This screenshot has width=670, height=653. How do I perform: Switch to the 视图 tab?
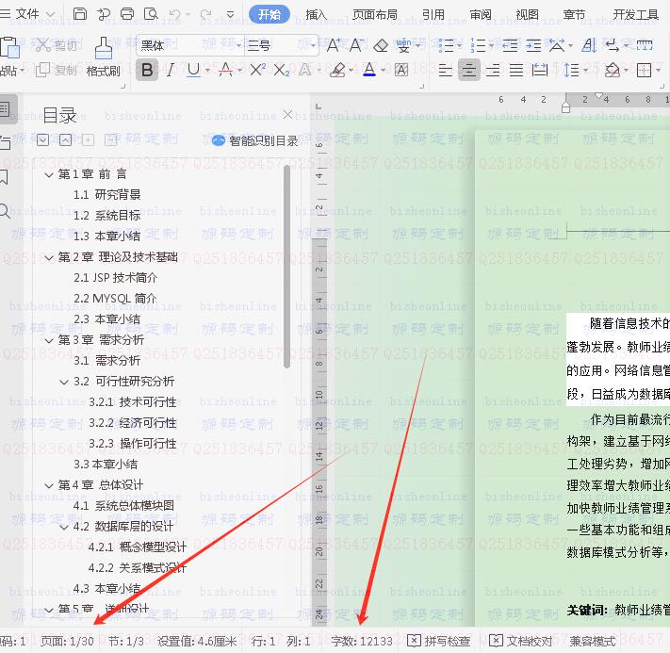[x=528, y=14]
